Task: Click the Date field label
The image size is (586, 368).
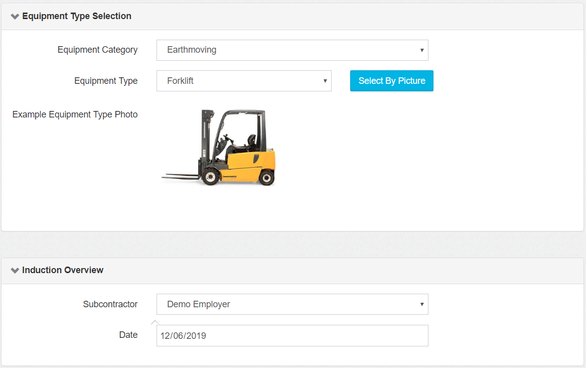Action: click(x=128, y=335)
